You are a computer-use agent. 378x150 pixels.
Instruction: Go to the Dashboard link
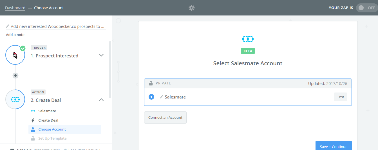(x=15, y=8)
